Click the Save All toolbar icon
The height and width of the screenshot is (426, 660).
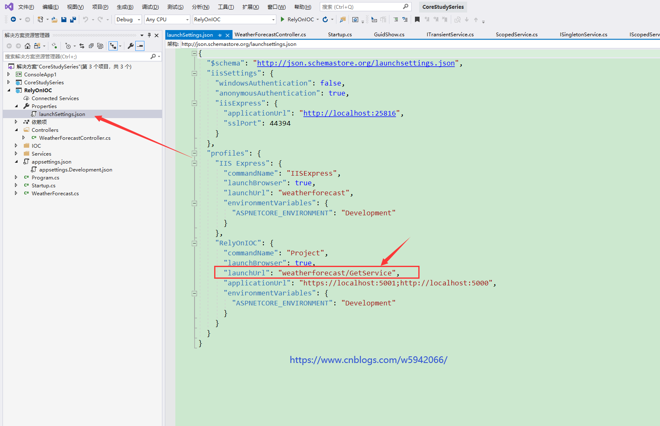point(73,20)
